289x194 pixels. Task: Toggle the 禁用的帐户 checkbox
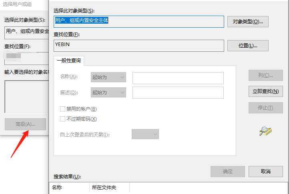point(63,109)
